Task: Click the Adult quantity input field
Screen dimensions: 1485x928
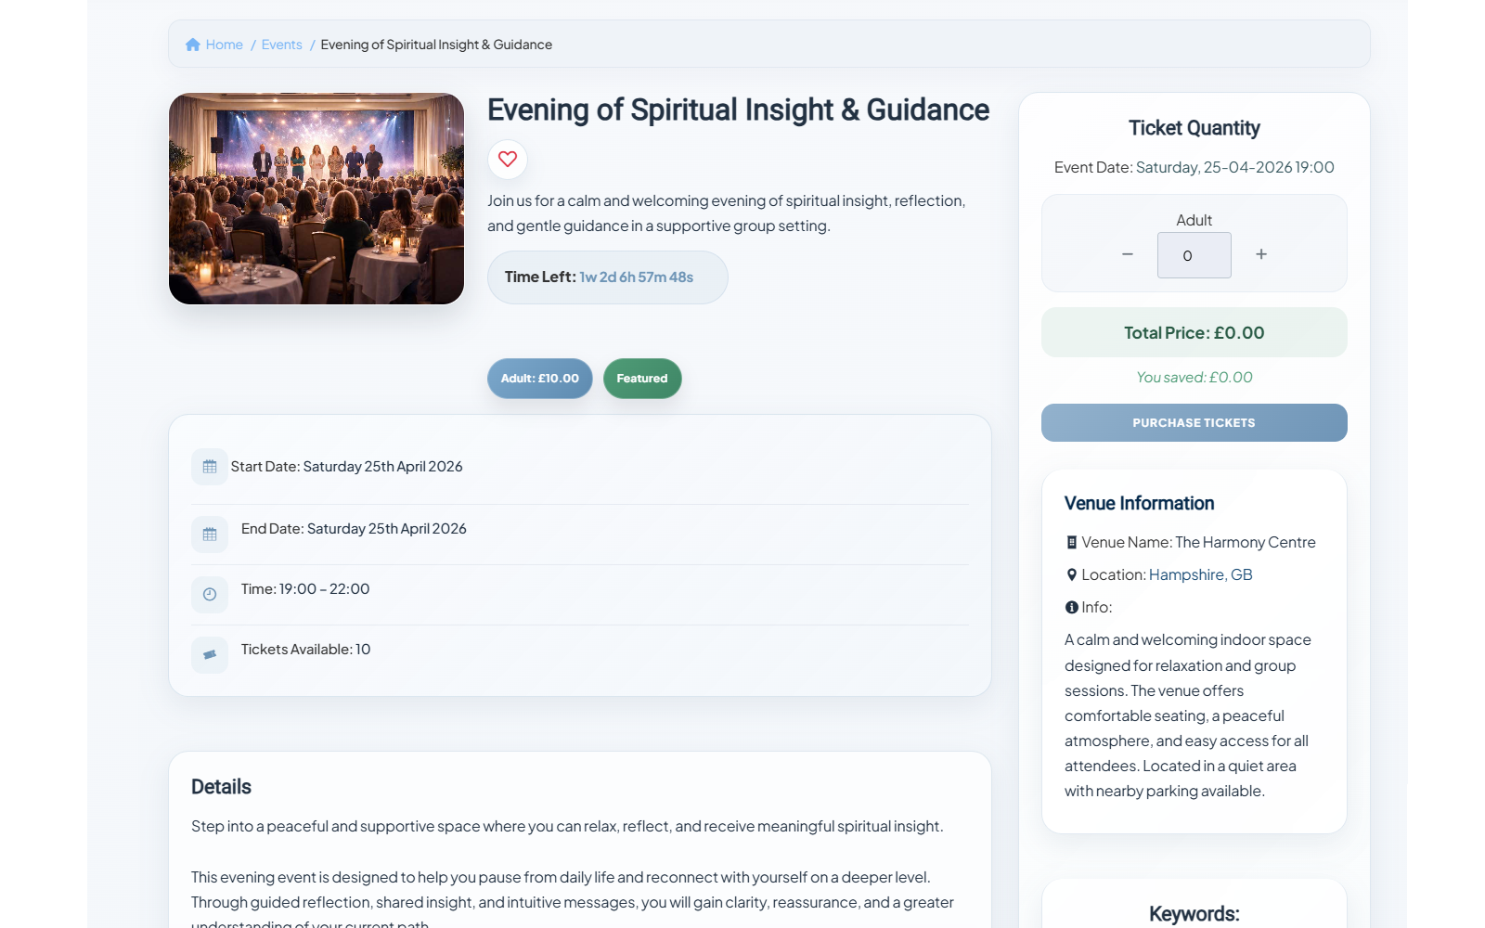Action: click(x=1194, y=255)
